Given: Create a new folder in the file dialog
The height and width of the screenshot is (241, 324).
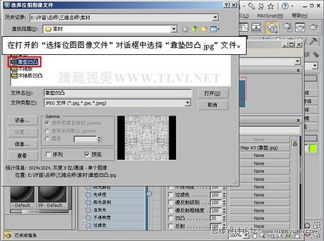Looking at the screenshot, I should pos(204,29).
